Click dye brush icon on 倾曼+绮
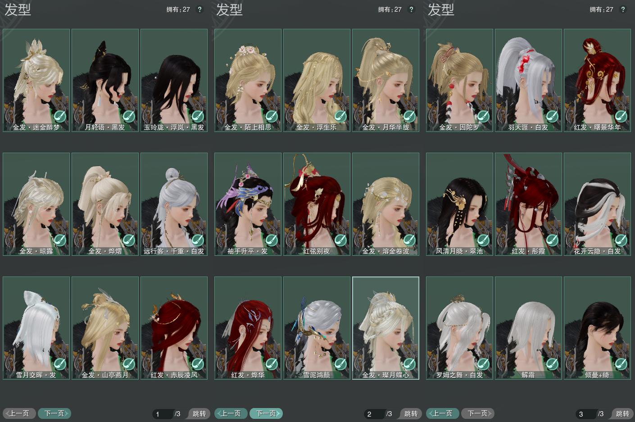Screen dimensions: 635x422 [x=621, y=364]
